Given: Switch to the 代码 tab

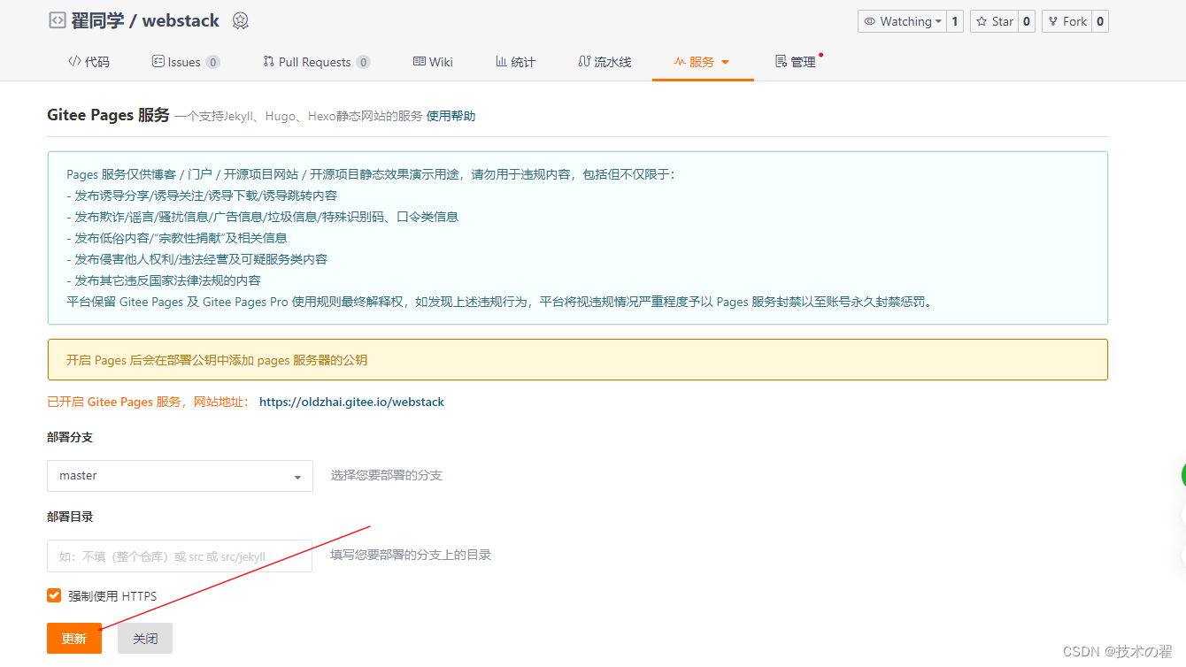Looking at the screenshot, I should tap(88, 61).
